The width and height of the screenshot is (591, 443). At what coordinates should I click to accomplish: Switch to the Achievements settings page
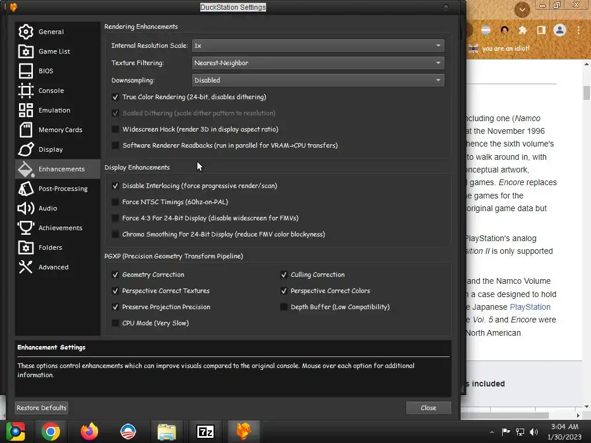coord(58,227)
